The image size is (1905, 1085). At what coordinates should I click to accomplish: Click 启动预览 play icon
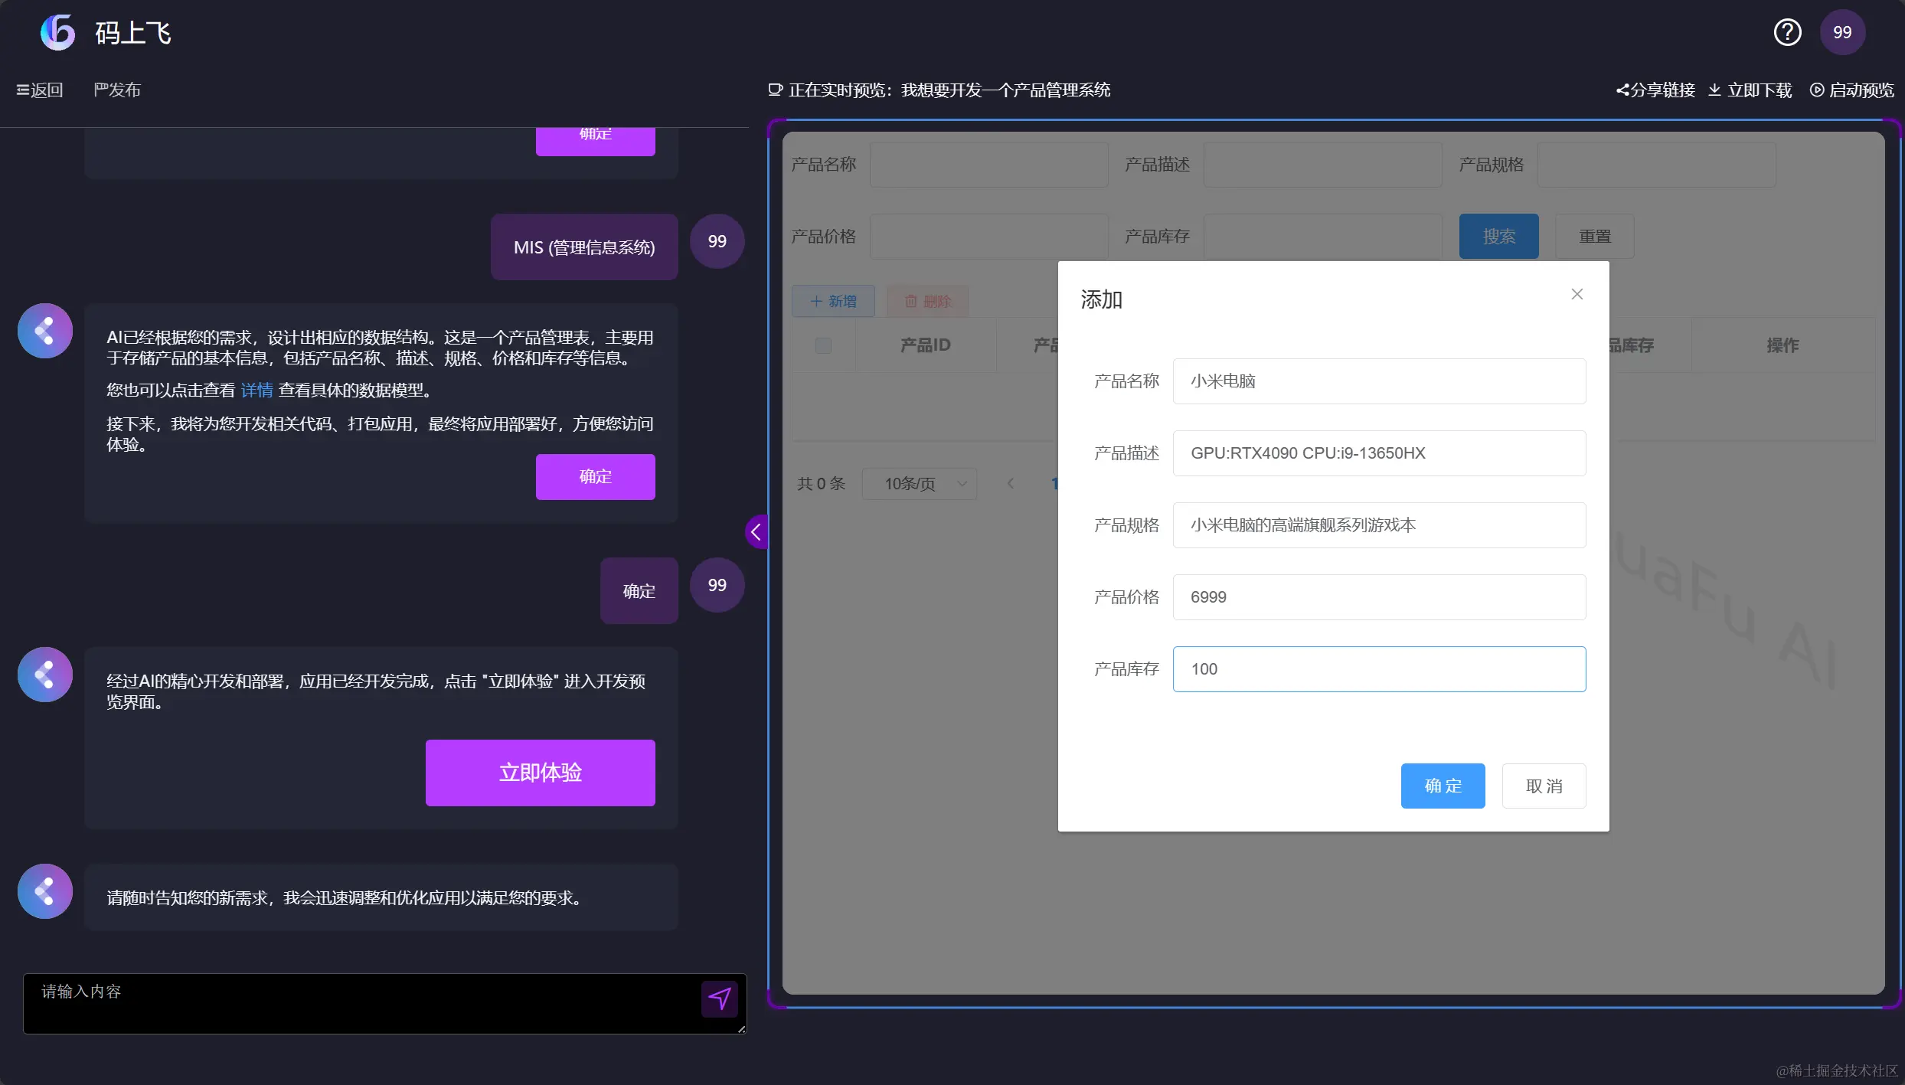1817,90
